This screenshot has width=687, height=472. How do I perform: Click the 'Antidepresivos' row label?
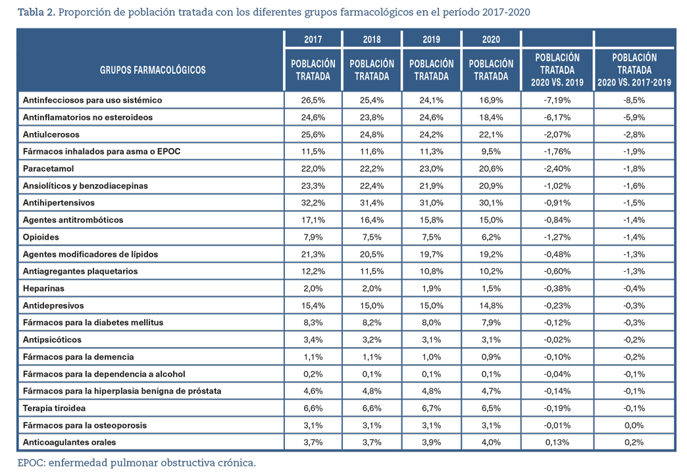[x=53, y=305]
